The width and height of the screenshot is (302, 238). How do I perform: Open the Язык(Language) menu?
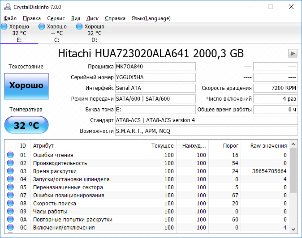pyautogui.click(x=151, y=18)
